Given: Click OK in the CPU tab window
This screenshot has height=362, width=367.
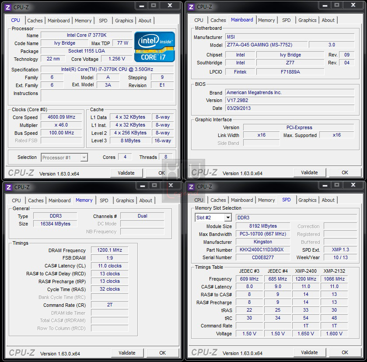Looking at the screenshot, I should click(162, 173).
